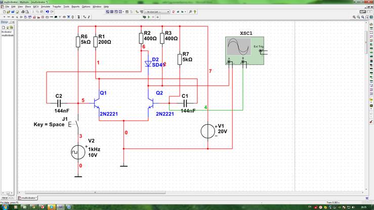Viewport: 374px width, 210px height.
Task: Click the Place Basic resistor component icon
Action: [x=8, y=17]
